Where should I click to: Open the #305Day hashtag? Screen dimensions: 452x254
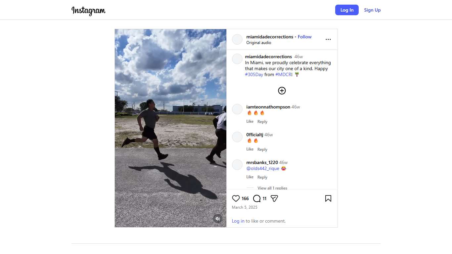tap(254, 74)
